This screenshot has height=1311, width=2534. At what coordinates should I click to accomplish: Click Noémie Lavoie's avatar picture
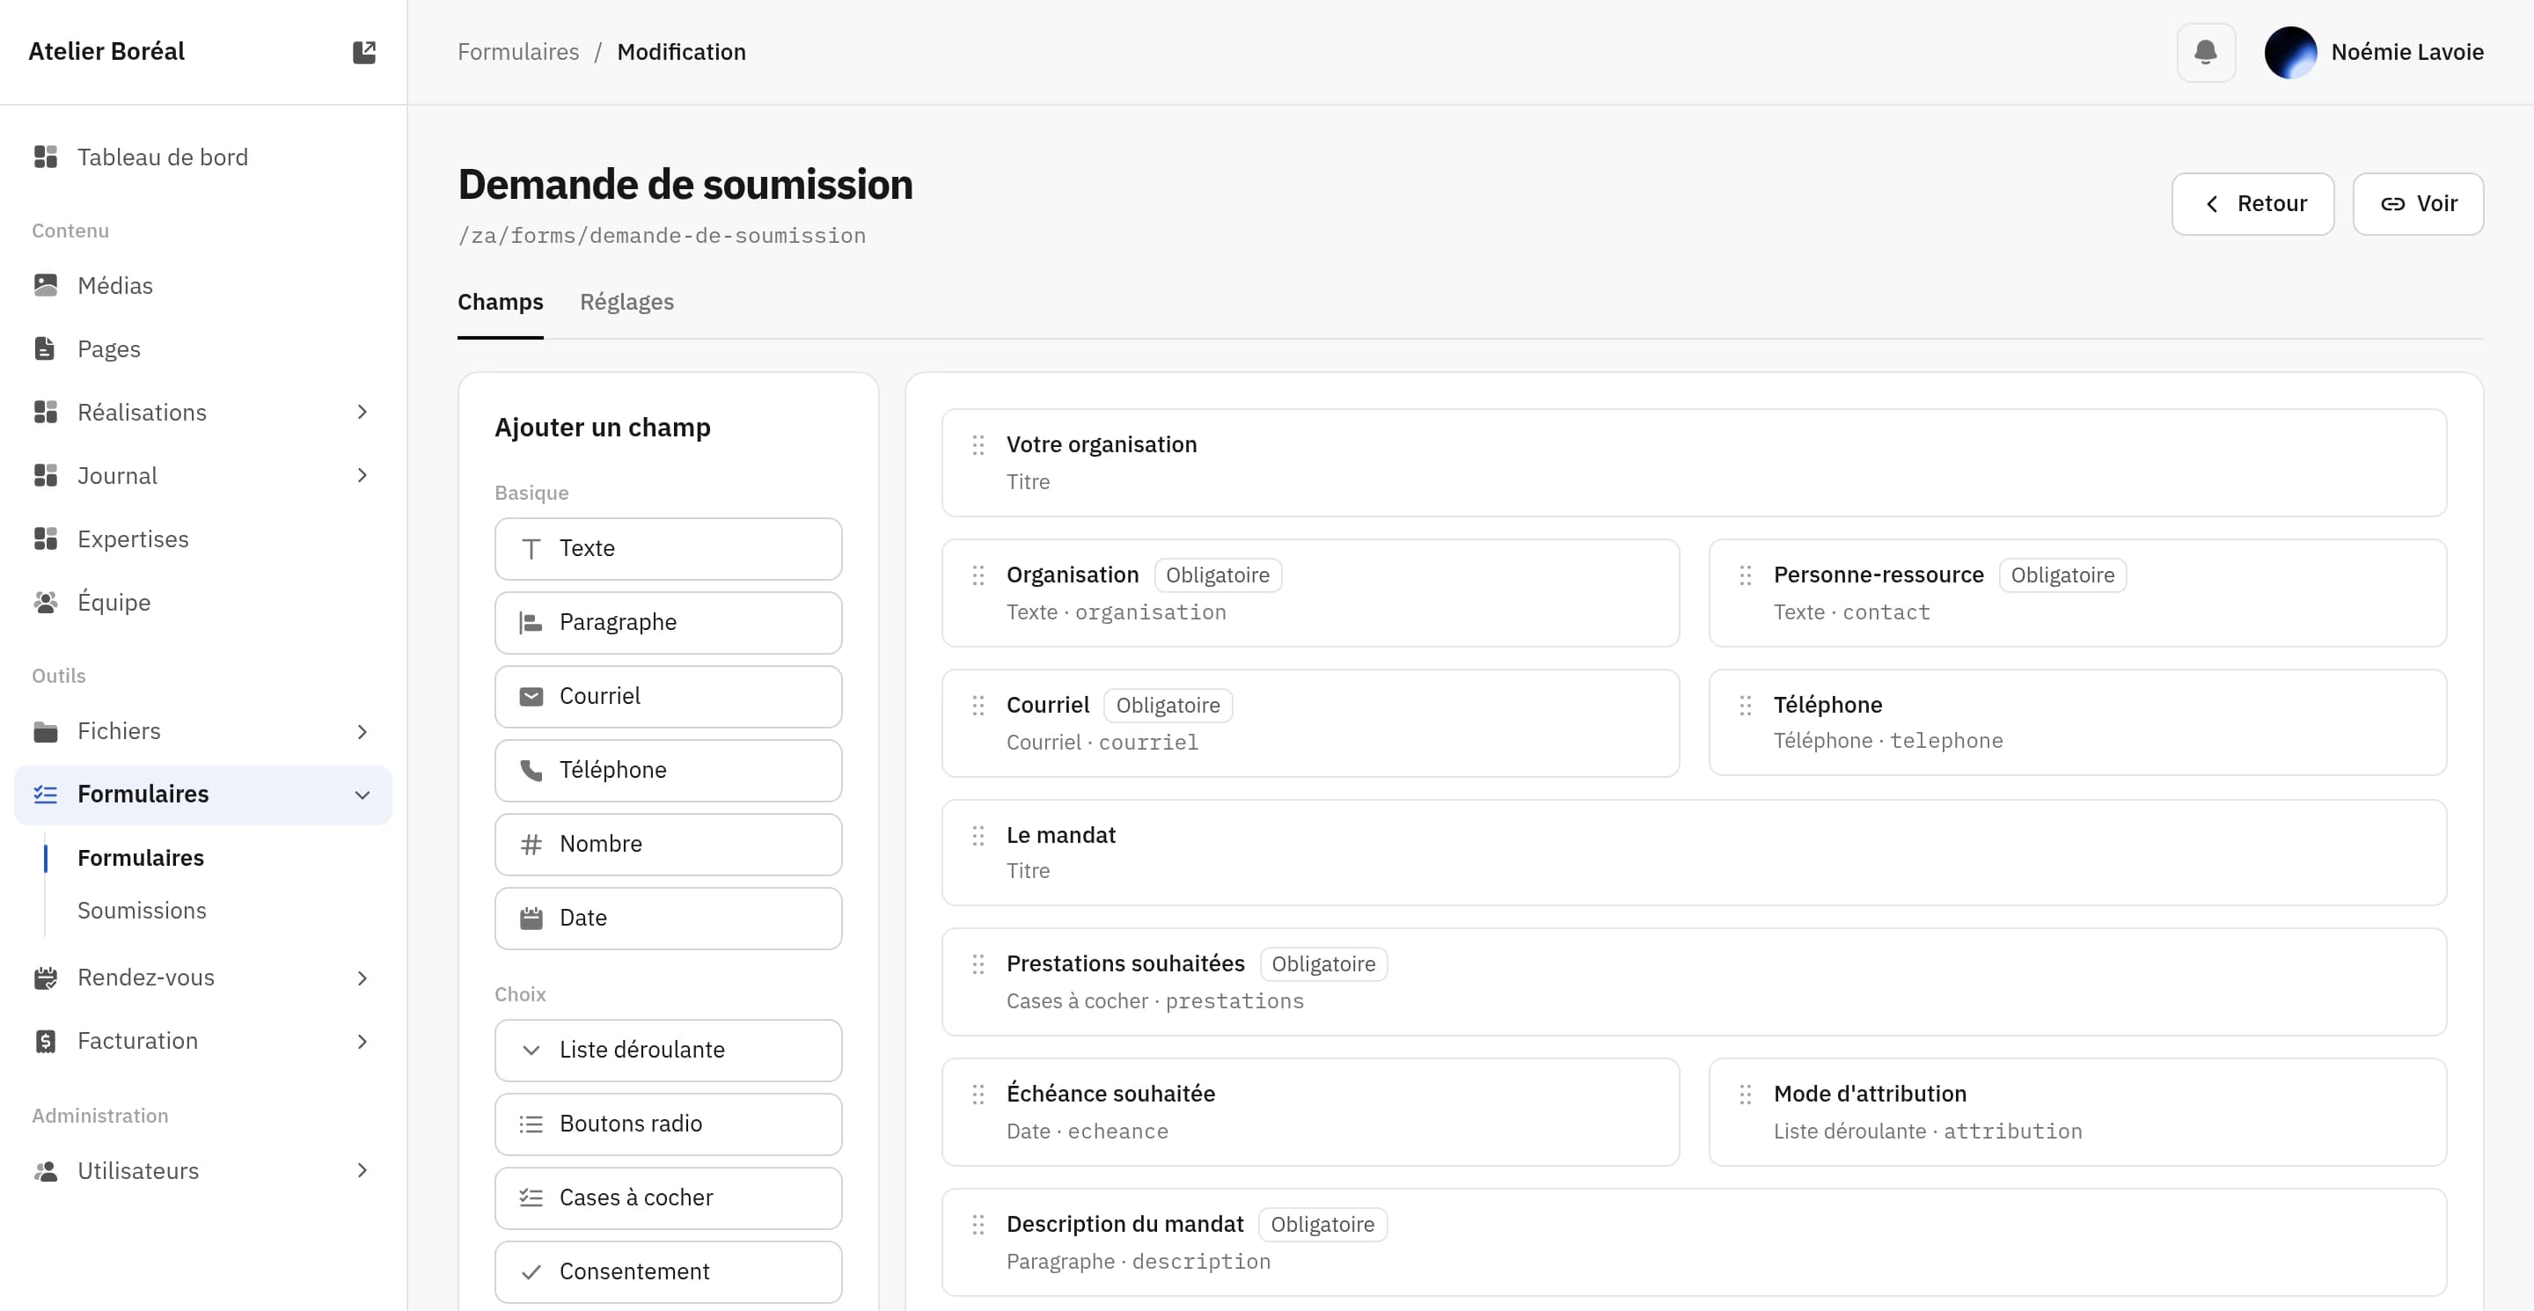coord(2290,52)
